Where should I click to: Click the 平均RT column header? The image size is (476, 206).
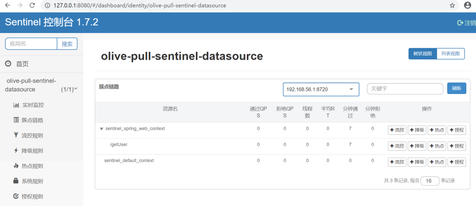(x=328, y=112)
